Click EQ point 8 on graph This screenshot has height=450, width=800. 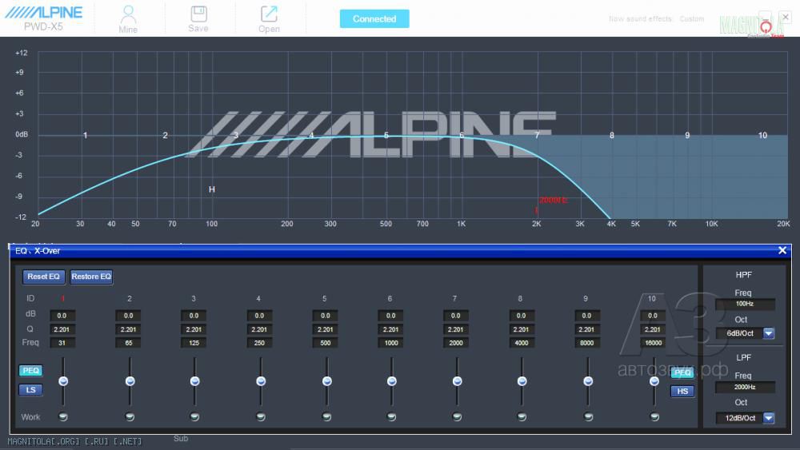(612, 136)
